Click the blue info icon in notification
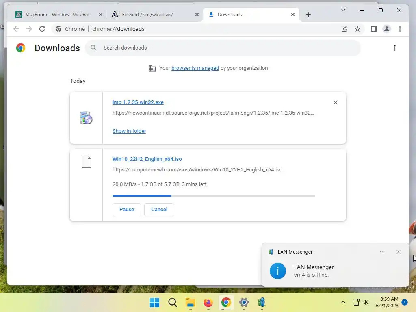The height and width of the screenshot is (312, 416). 278,271
